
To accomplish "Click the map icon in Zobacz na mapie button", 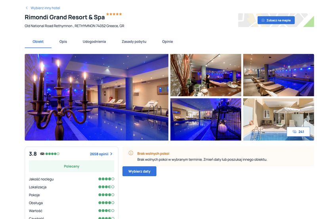I will click(263, 20).
